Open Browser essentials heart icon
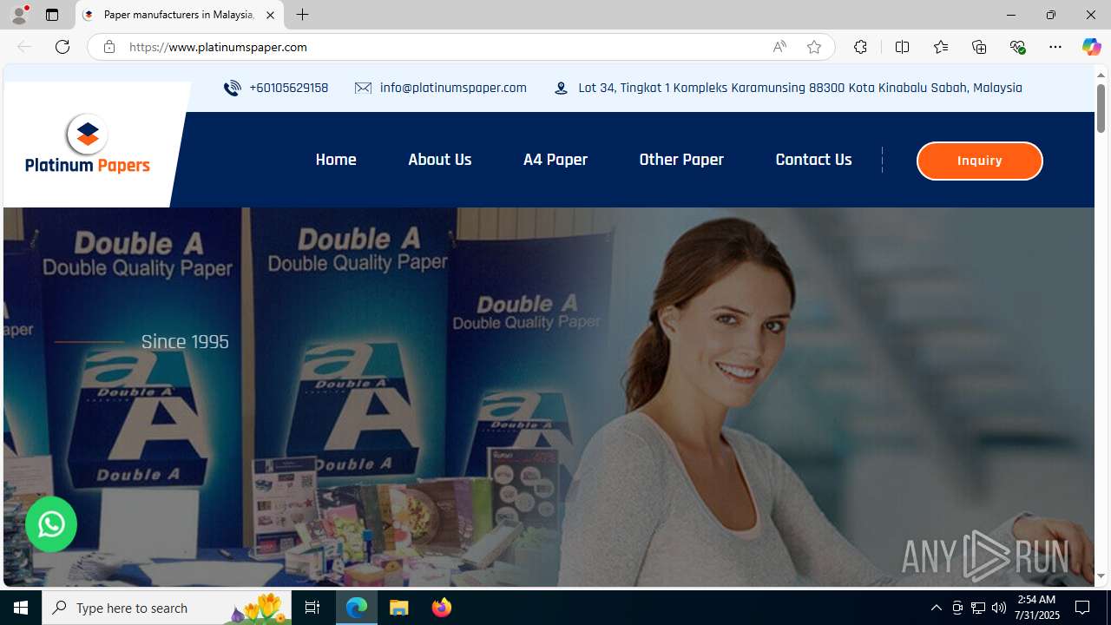Image resolution: width=1111 pixels, height=625 pixels. [1017, 47]
